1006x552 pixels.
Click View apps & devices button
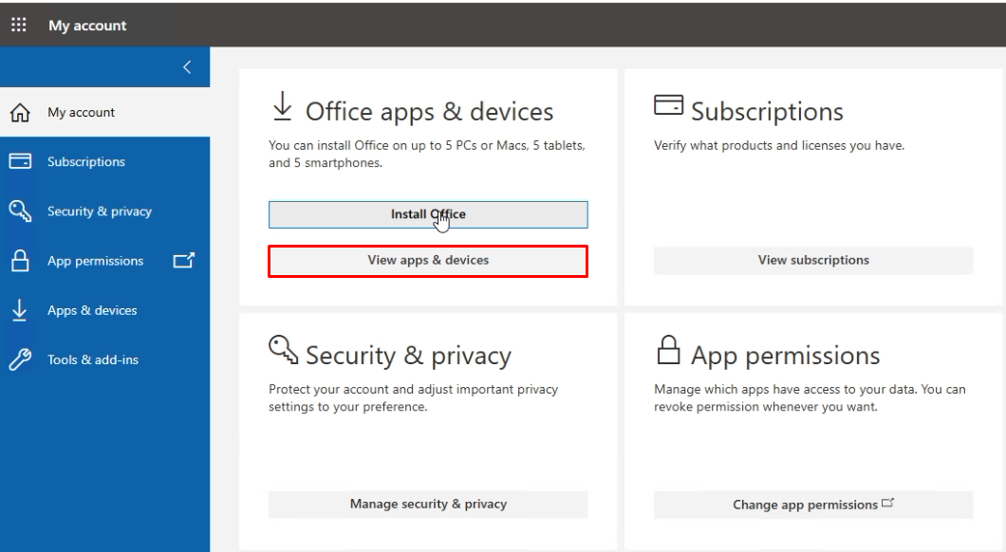428,261
